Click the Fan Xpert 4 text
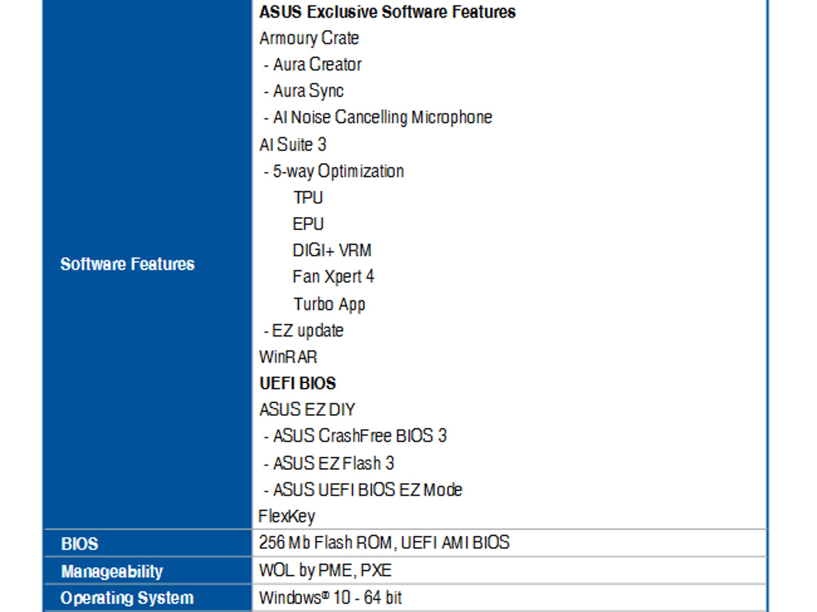The width and height of the screenshot is (817, 612). point(334,277)
